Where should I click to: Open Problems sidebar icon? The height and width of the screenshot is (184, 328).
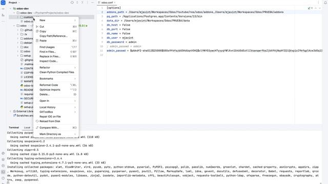pyautogui.click(x=3, y=178)
